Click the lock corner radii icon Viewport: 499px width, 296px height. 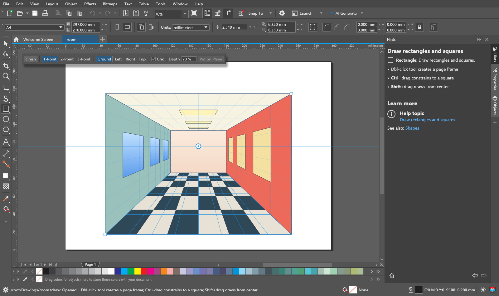coord(419,27)
